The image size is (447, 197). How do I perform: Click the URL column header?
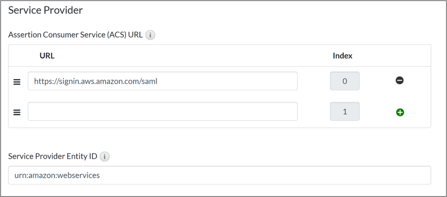click(x=47, y=56)
